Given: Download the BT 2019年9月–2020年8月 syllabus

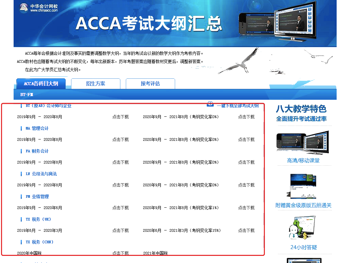Looking at the screenshot, I should point(120,117).
